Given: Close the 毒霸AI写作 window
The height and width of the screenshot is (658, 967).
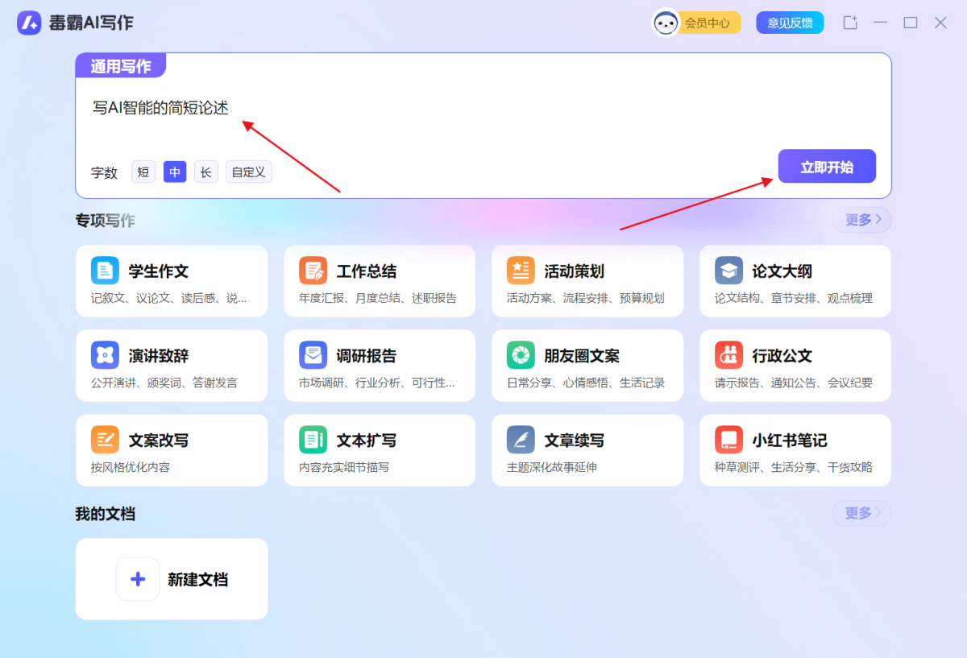Looking at the screenshot, I should (940, 23).
